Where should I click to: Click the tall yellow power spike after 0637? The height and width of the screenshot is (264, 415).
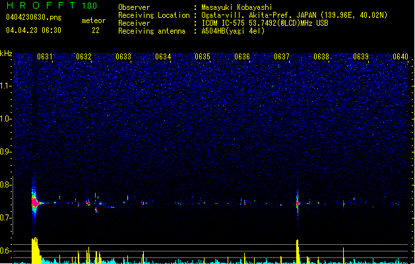pyautogui.click(x=298, y=251)
